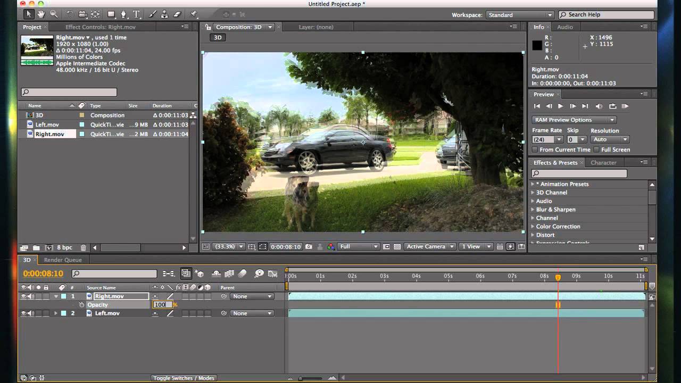Viewport: 681px width, 383px height.
Task: Select the Pen tool
Action: pos(123,14)
